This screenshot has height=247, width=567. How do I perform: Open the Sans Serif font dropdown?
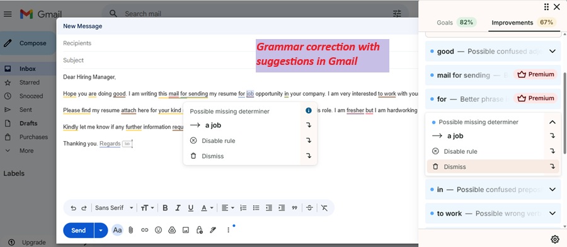click(x=114, y=208)
